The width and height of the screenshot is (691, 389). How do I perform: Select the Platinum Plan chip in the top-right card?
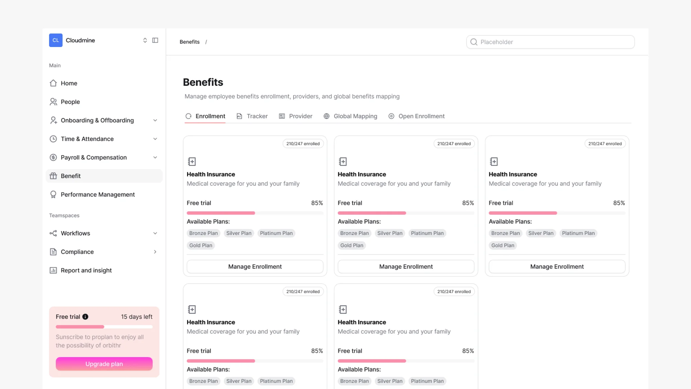pos(578,233)
